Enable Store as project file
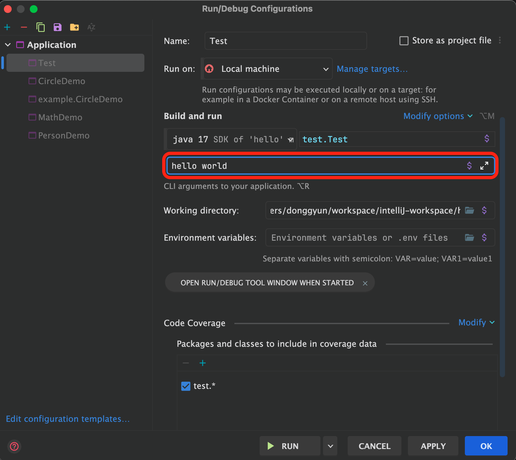Image resolution: width=516 pixels, height=460 pixels. click(404, 41)
